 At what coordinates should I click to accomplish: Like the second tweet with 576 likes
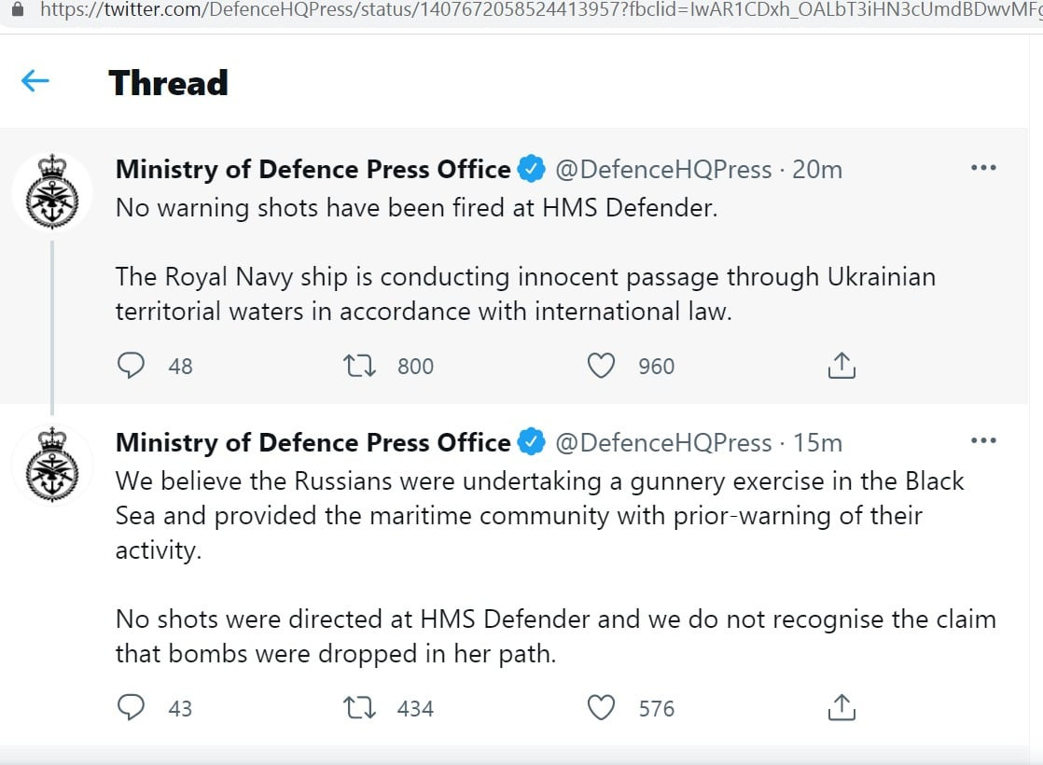[601, 707]
